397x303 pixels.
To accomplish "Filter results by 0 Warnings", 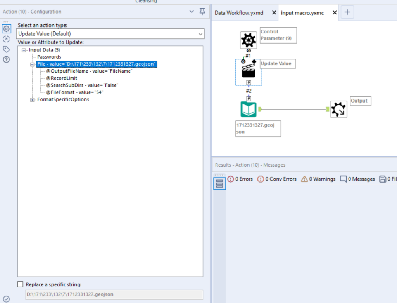I will click(318, 179).
